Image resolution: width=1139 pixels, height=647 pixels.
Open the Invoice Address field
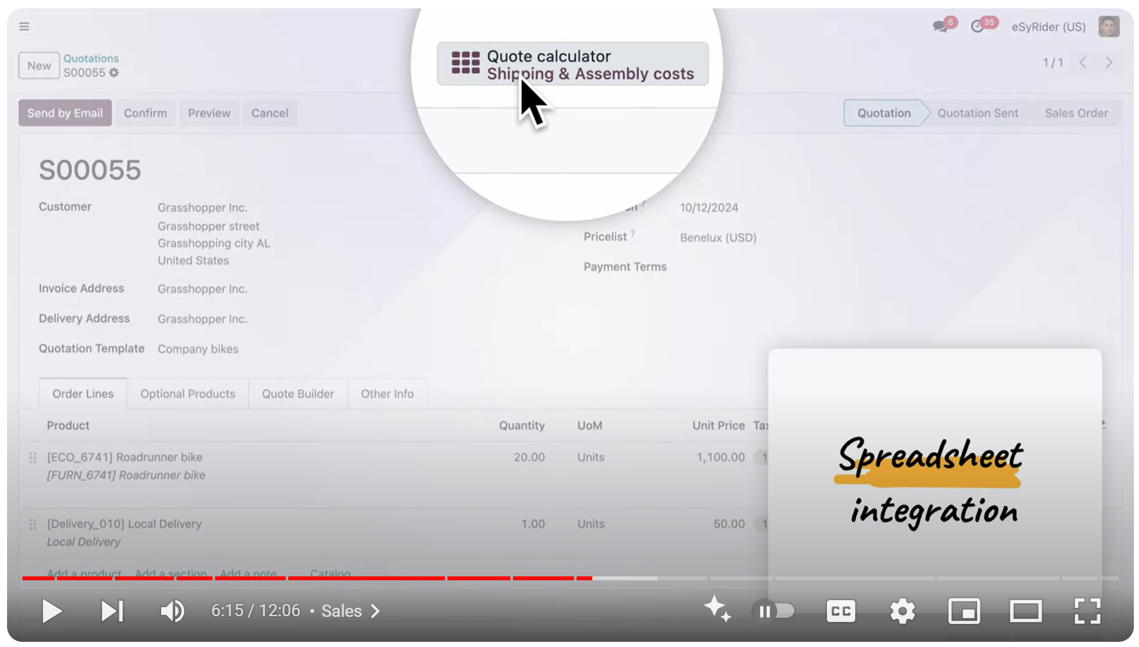tap(202, 289)
